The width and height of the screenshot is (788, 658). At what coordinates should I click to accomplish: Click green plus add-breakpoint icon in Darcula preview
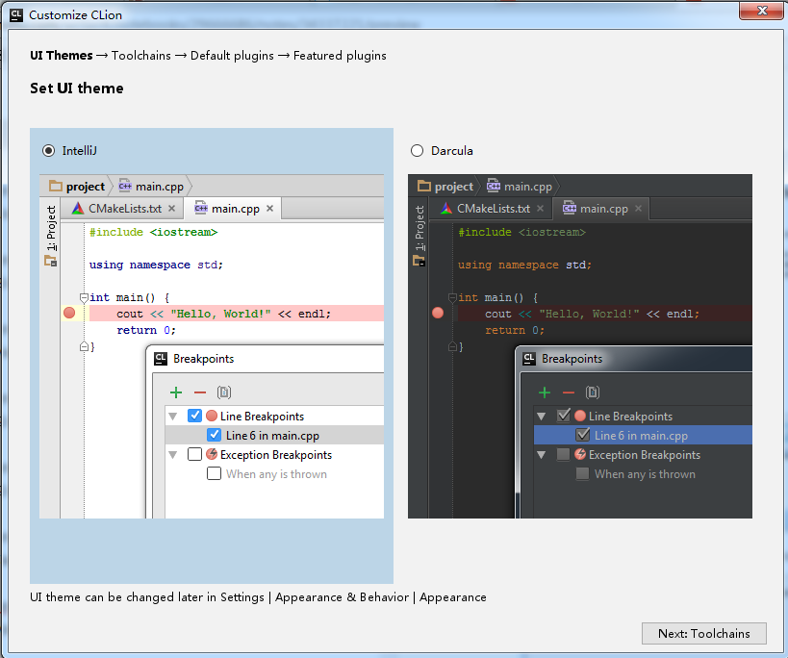[x=545, y=392]
